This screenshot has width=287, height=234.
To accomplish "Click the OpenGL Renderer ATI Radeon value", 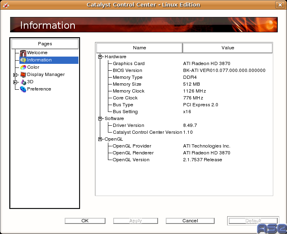I will [x=207, y=153].
